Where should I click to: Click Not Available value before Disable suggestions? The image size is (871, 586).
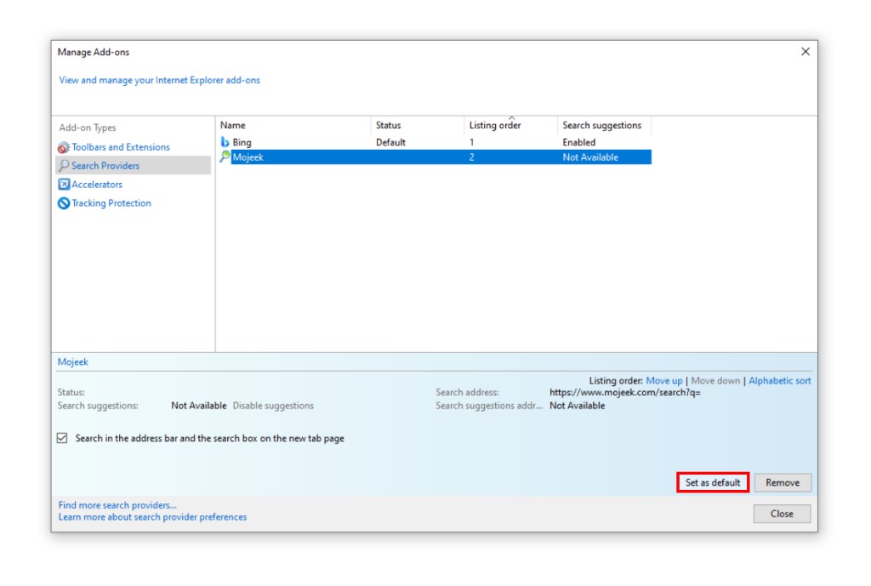tap(199, 406)
